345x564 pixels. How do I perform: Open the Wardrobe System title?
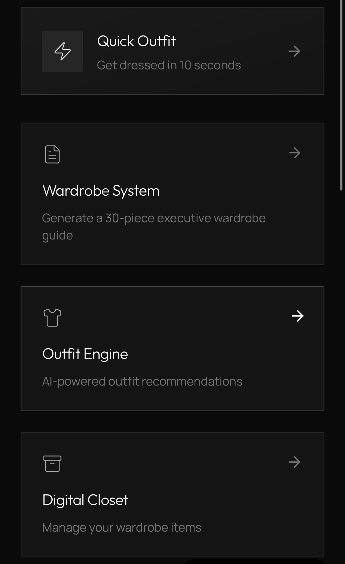(x=101, y=191)
